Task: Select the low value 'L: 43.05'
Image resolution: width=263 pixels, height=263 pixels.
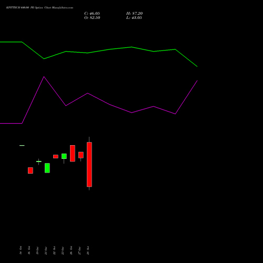Action: tap(134, 18)
